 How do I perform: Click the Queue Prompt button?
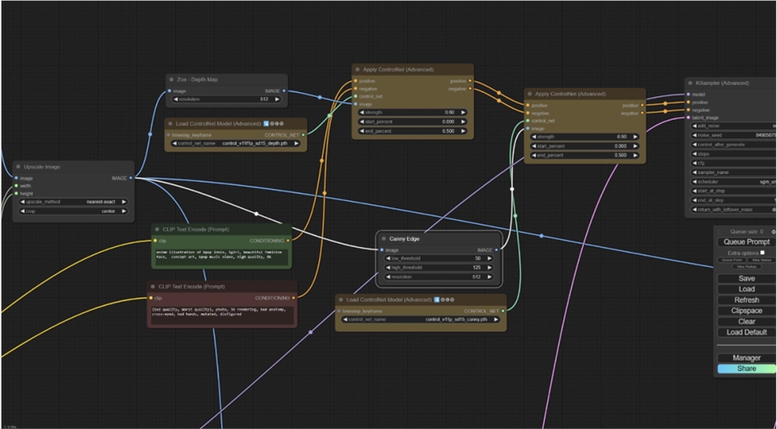(746, 242)
